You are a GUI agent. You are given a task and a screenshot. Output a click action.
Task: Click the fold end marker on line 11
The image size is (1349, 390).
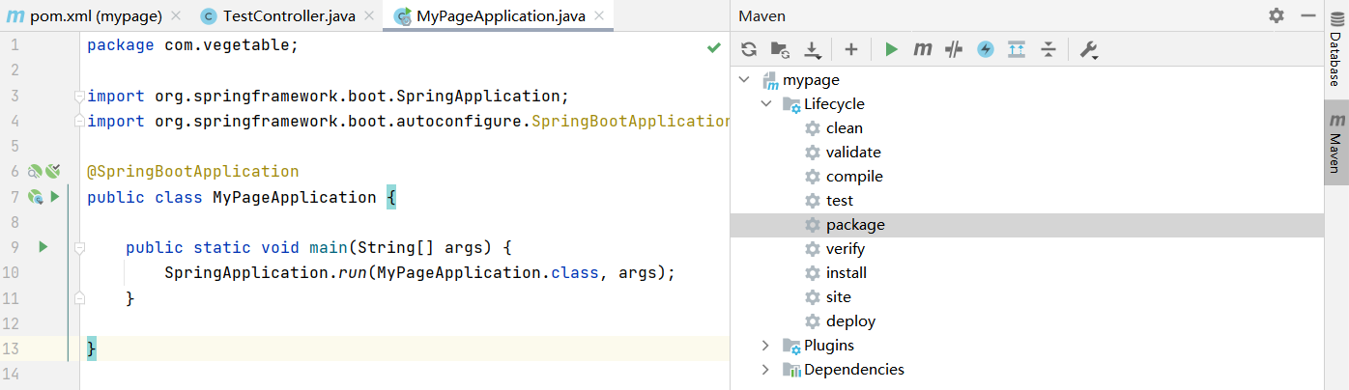[x=80, y=297]
